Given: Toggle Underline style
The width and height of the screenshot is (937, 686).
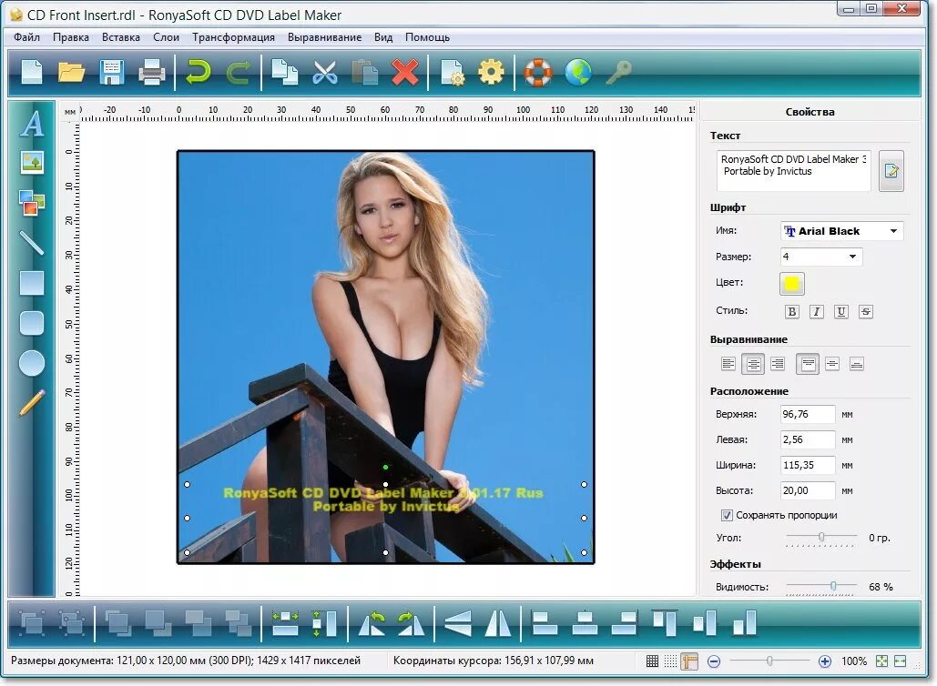Looking at the screenshot, I should point(840,311).
